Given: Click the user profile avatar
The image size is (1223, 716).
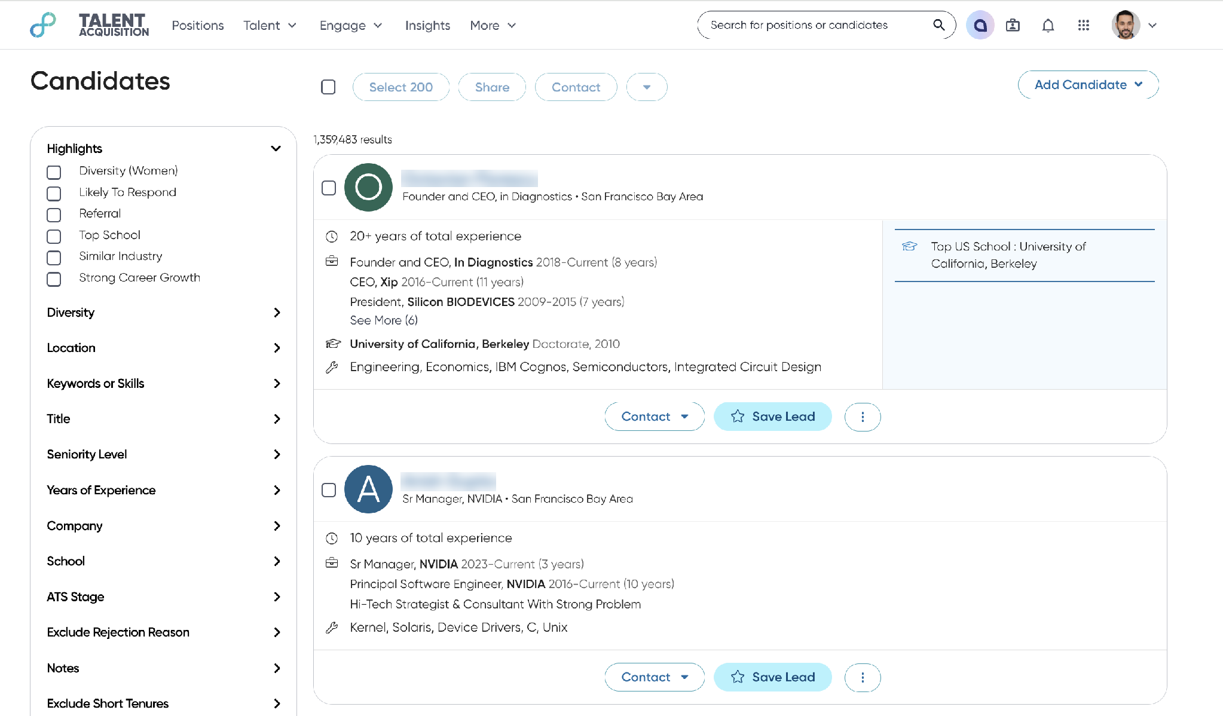Looking at the screenshot, I should tap(1126, 25).
